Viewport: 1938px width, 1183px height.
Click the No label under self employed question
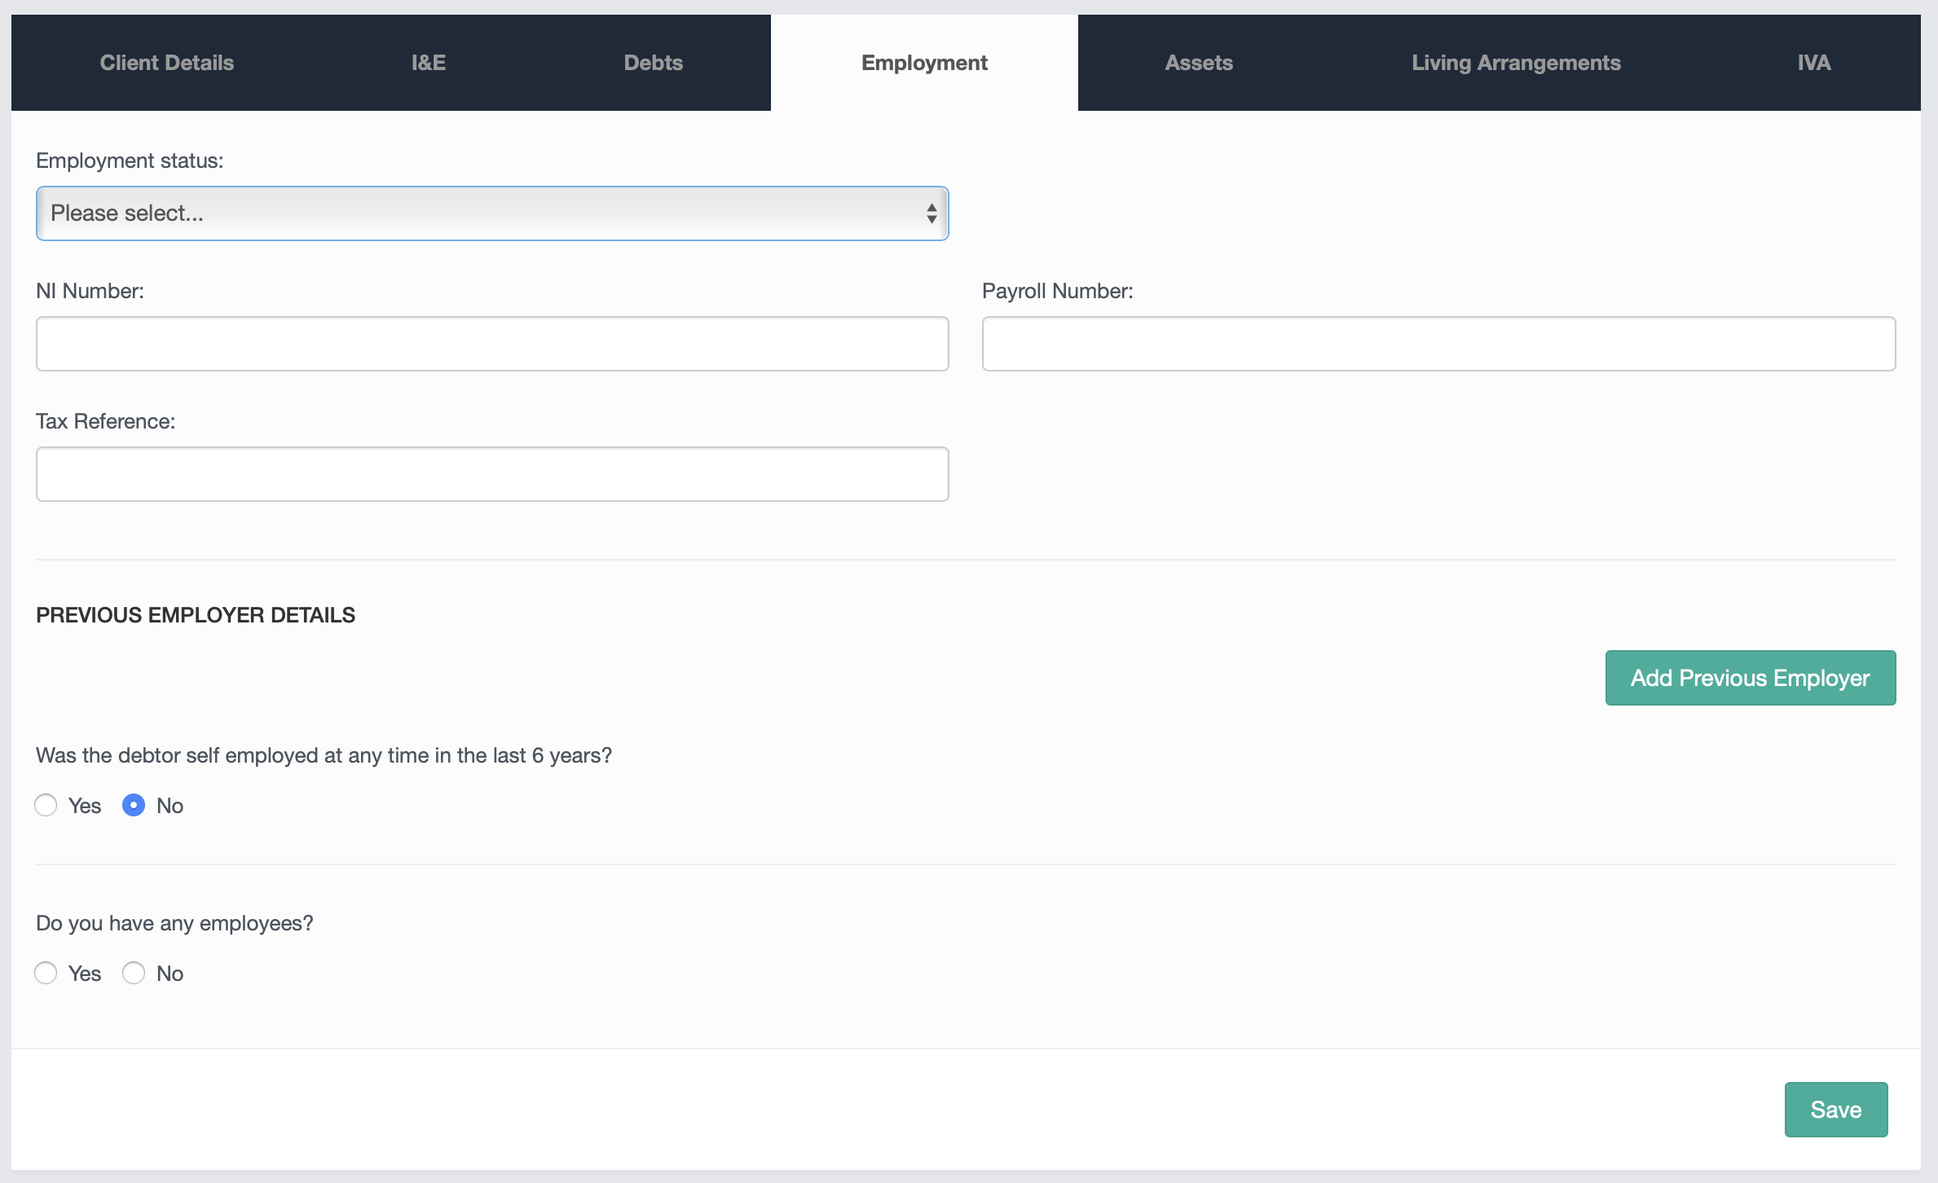pos(170,806)
